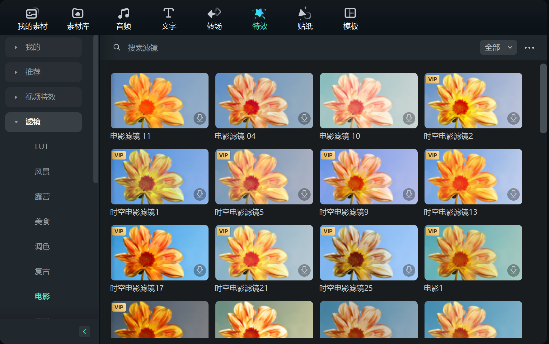Open the 我的素材 media panel
The height and width of the screenshot is (344, 549).
pos(32,19)
